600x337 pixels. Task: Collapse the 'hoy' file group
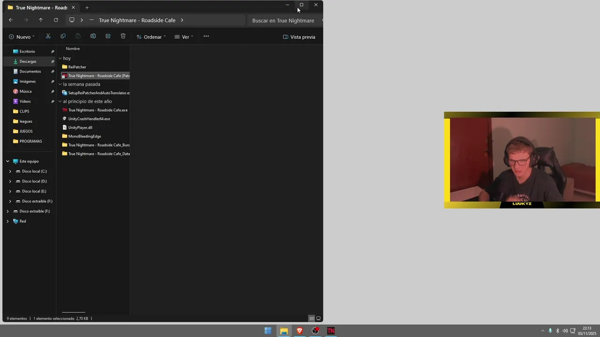click(x=60, y=59)
